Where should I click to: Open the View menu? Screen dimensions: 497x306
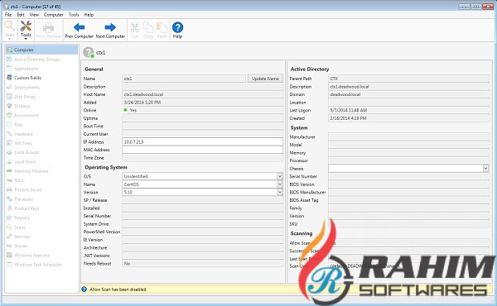pyautogui.click(x=34, y=15)
